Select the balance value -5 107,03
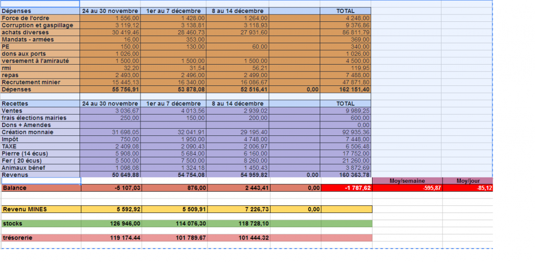The height and width of the screenshot is (262, 535). coord(111,188)
